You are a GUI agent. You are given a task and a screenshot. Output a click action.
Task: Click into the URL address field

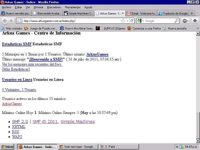[x=71, y=21]
